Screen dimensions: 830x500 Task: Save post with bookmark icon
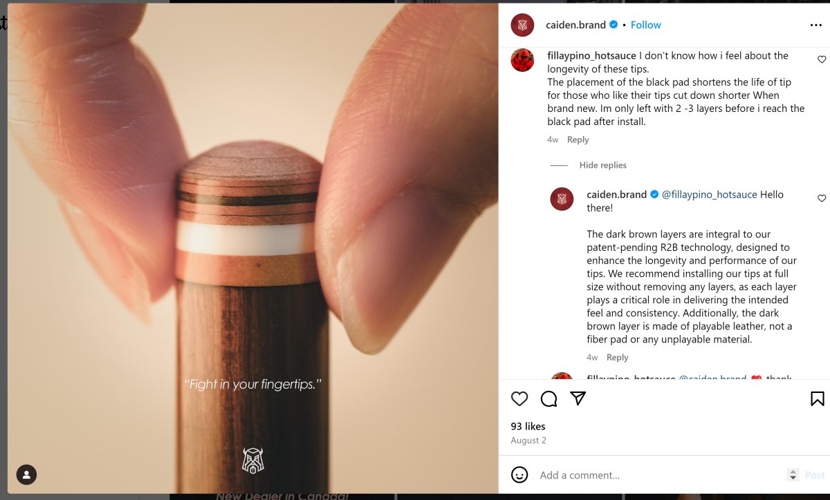point(817,398)
